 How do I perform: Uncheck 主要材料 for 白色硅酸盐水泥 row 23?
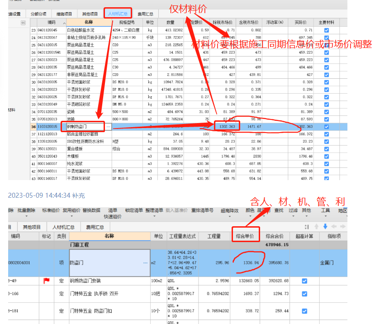pos(327,30)
